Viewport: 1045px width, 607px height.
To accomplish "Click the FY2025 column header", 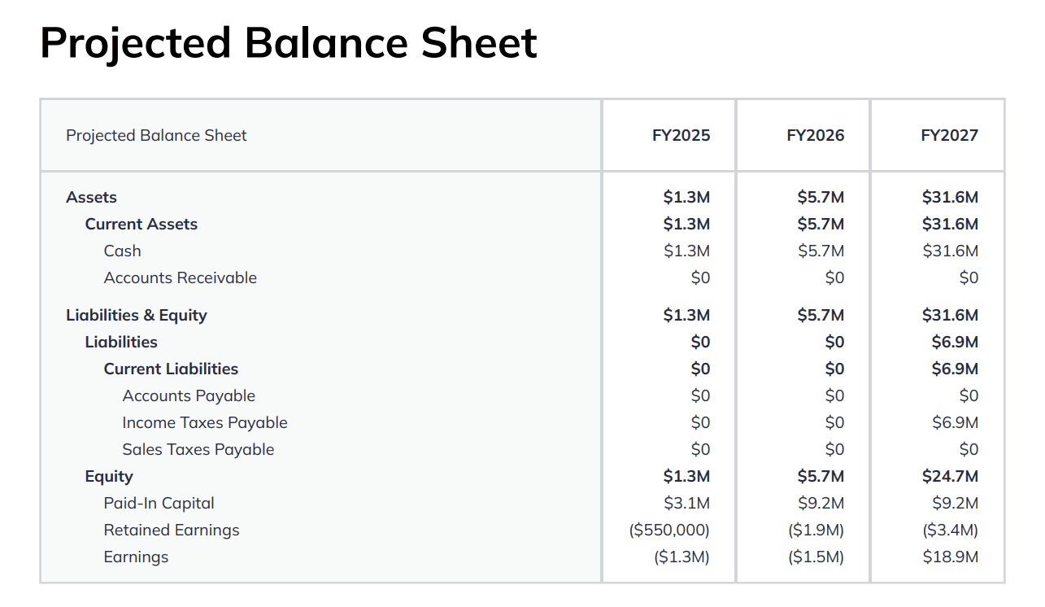I will [x=681, y=135].
